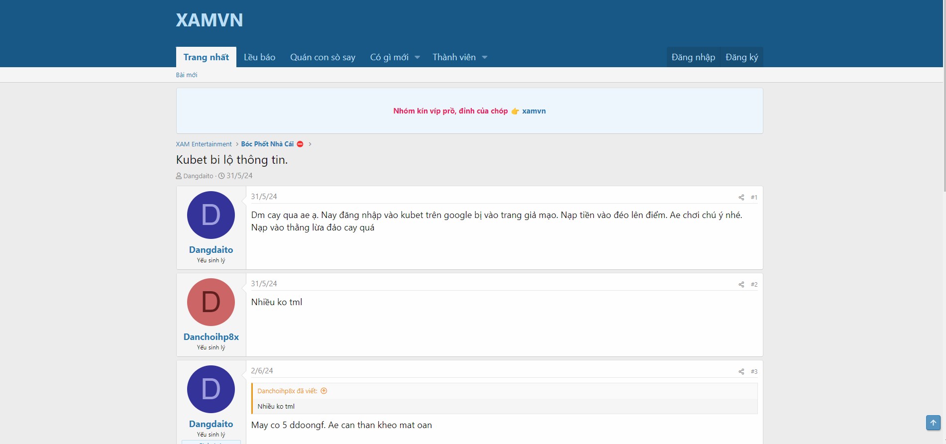This screenshot has height=444, width=946.
Task: Click Dangdaito's avatar in post #1
Action: [211, 215]
